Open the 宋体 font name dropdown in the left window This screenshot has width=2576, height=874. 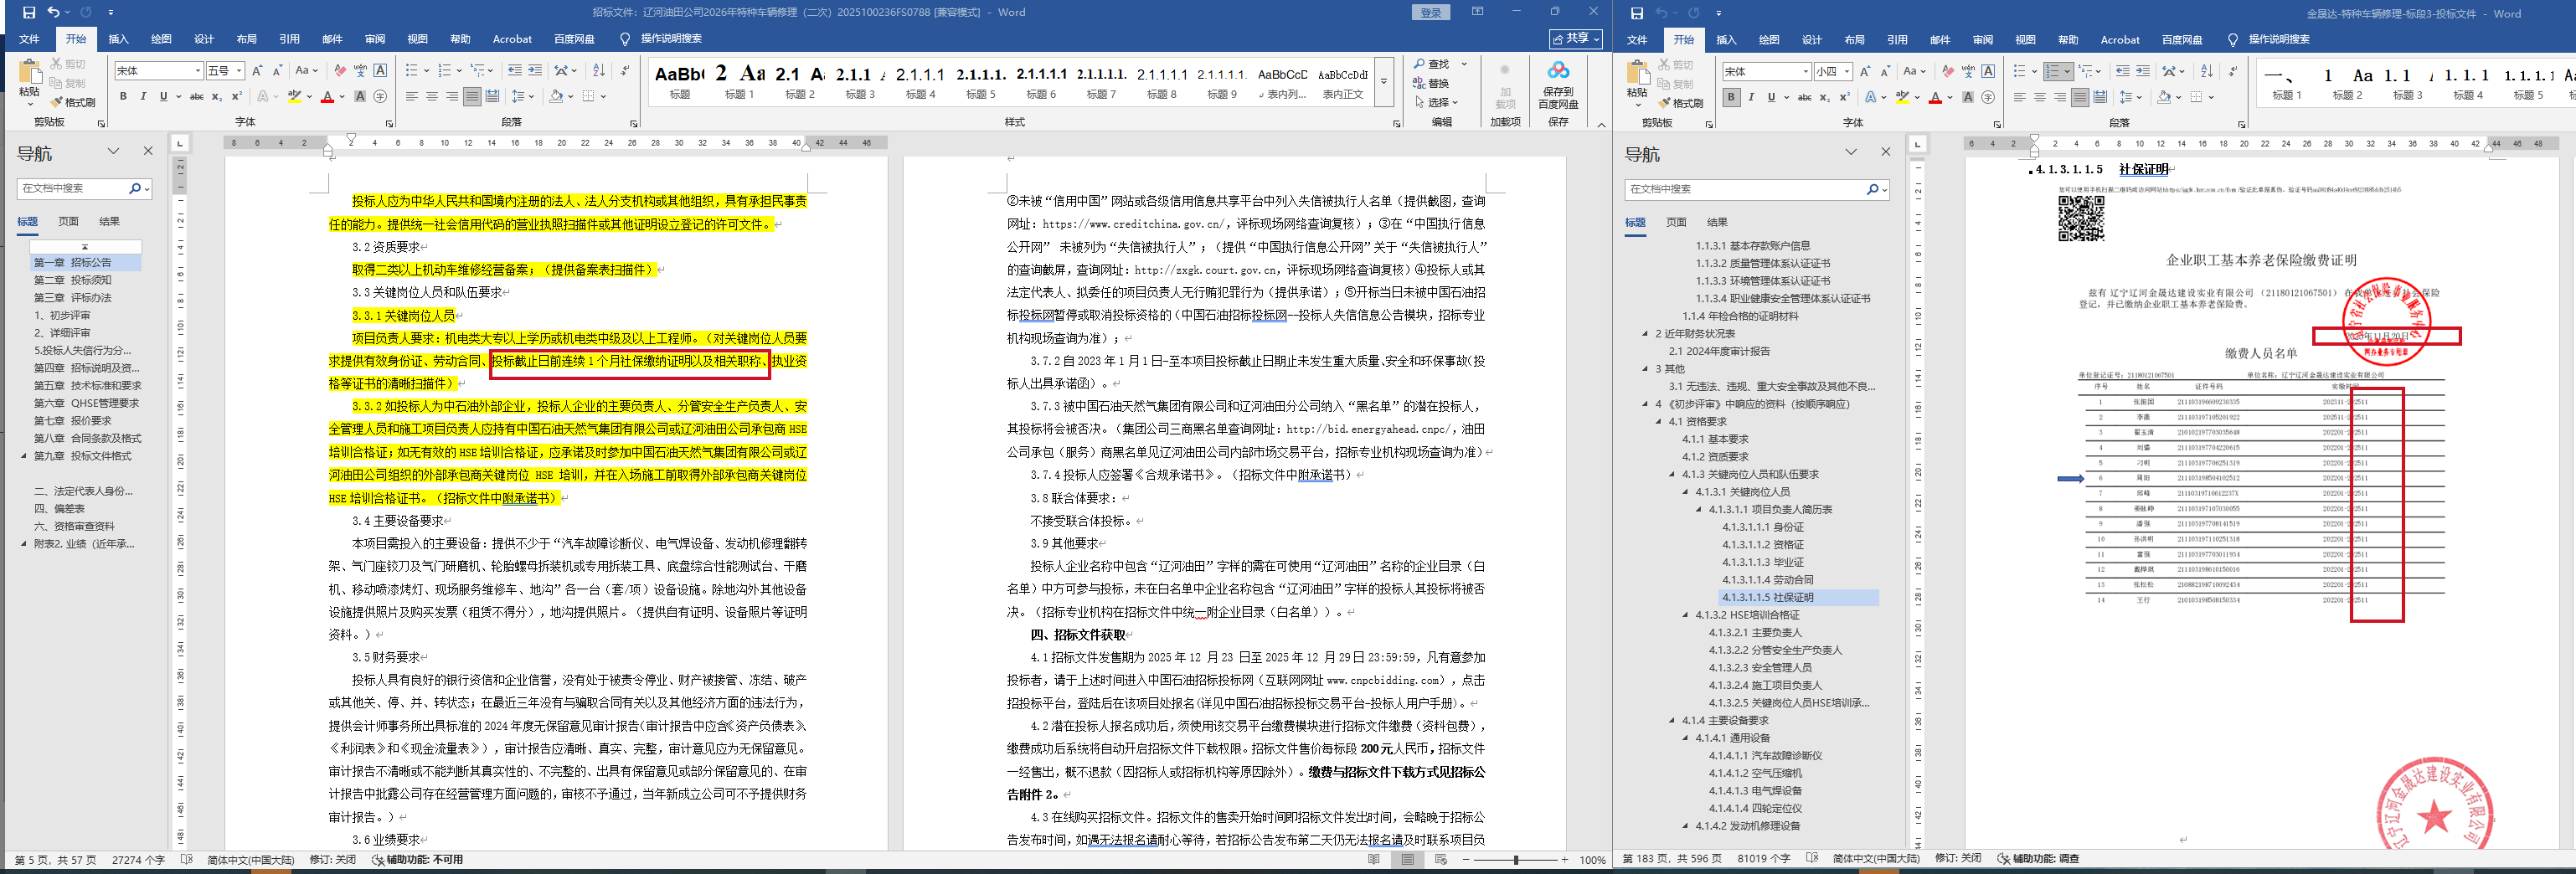pos(198,70)
